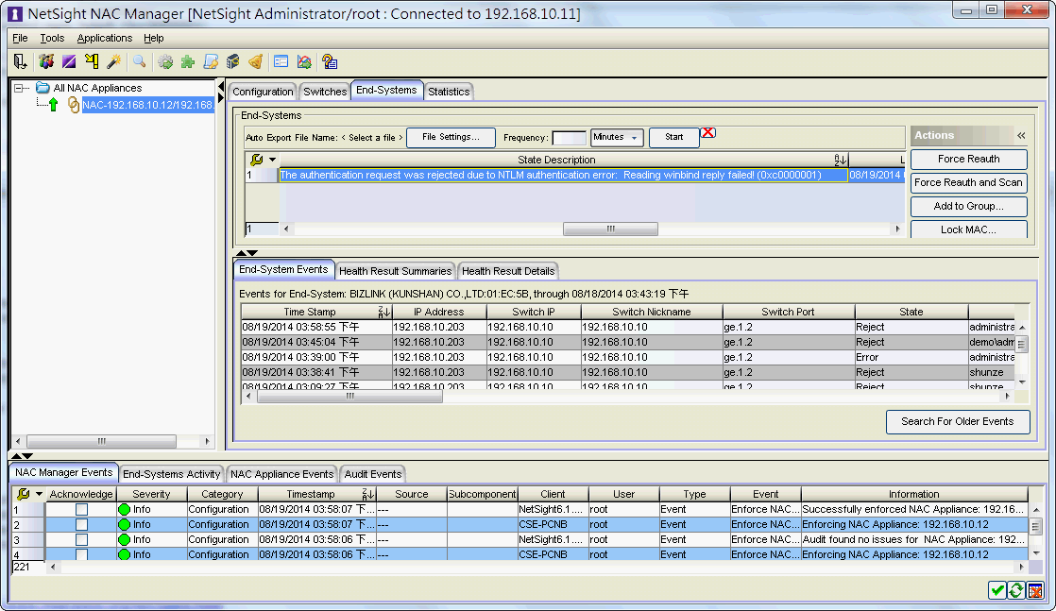1056x611 pixels.
Task: Collapse the Actions panel with double chevron
Action: point(1021,135)
